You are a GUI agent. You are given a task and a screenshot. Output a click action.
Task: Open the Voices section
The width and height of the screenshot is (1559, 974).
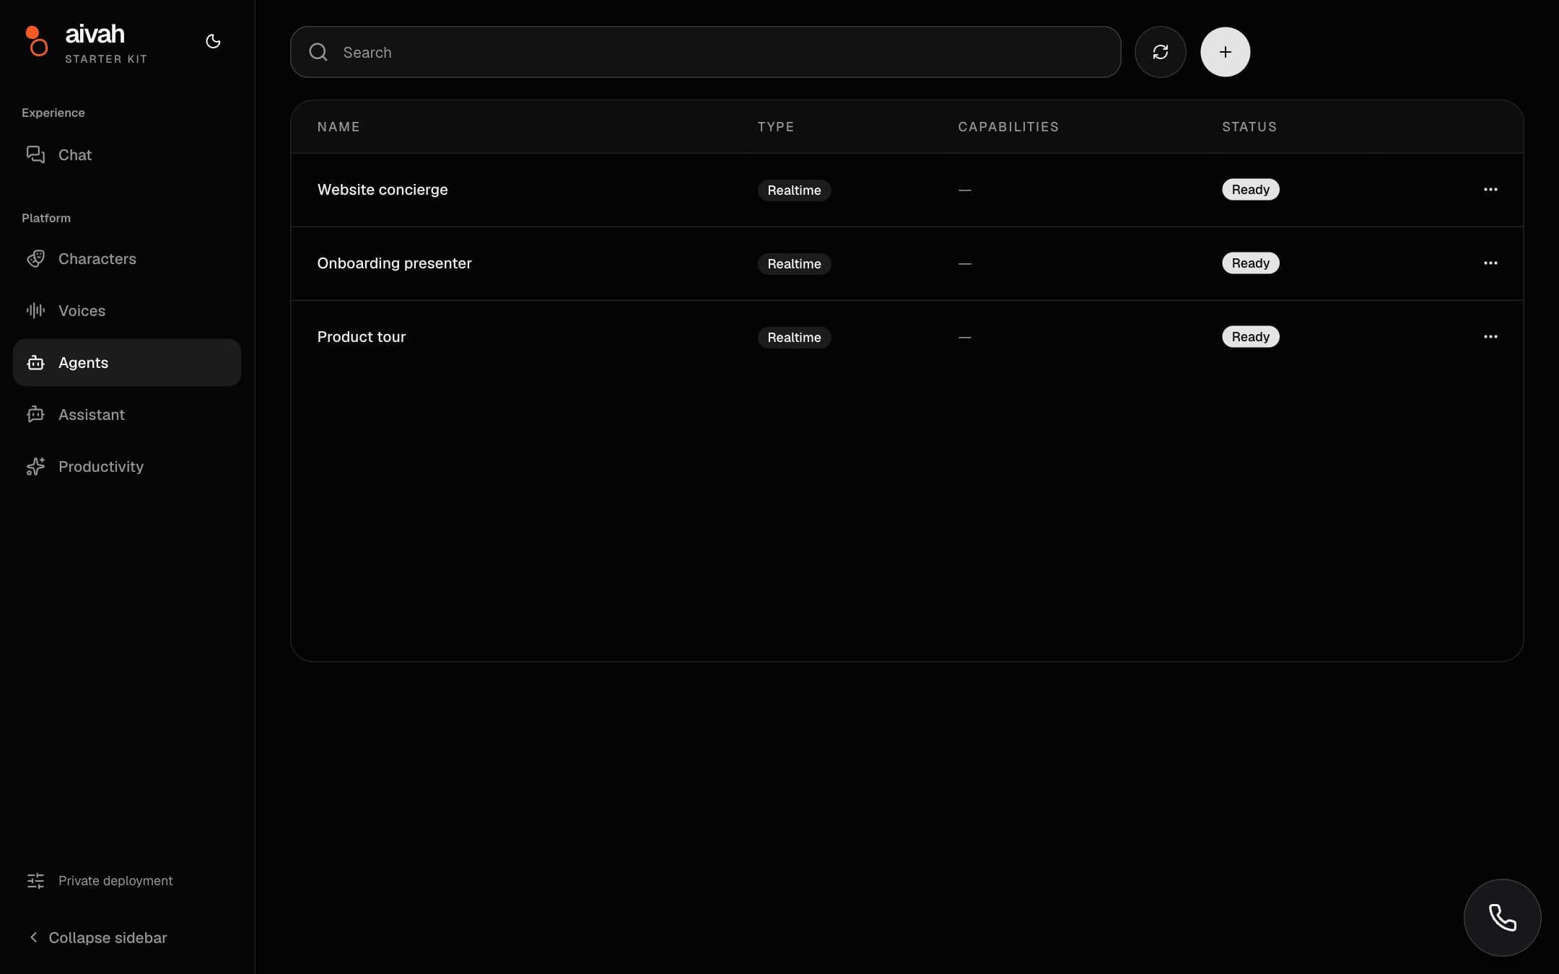pos(127,310)
